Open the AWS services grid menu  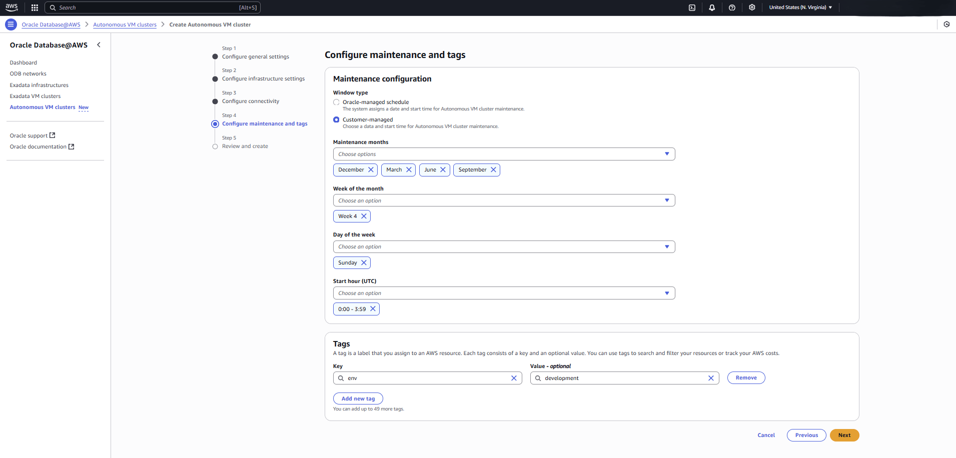click(34, 7)
